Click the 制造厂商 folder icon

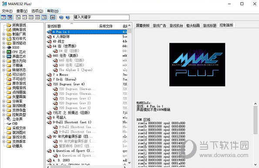pos(9,34)
